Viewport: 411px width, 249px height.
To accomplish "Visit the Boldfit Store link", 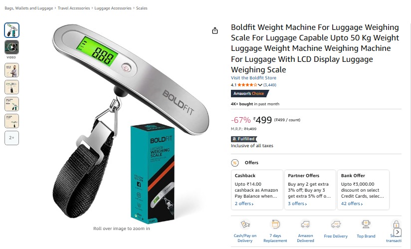I will (253, 78).
